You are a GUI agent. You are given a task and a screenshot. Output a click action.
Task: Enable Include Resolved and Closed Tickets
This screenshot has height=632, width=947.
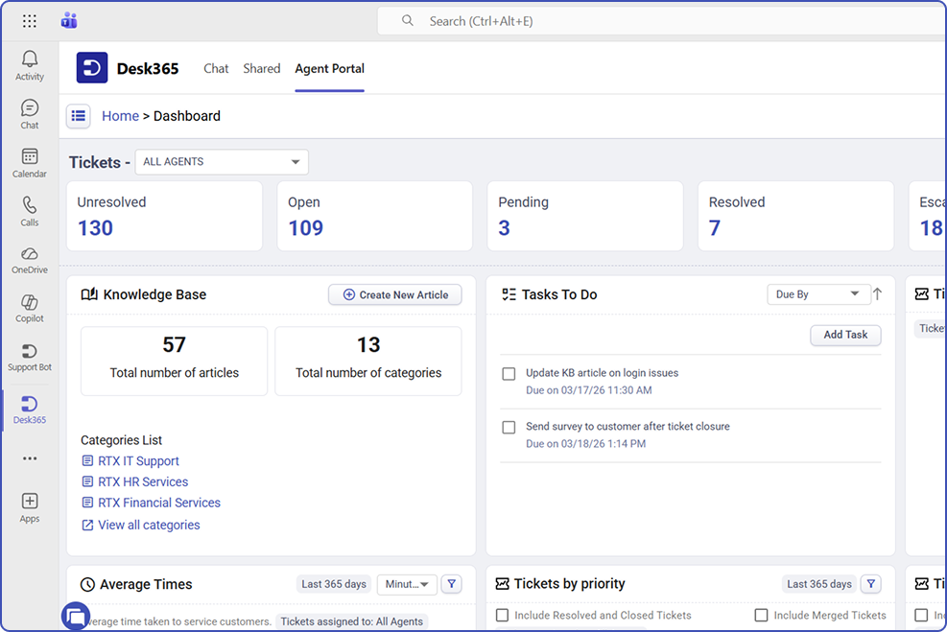tap(502, 615)
